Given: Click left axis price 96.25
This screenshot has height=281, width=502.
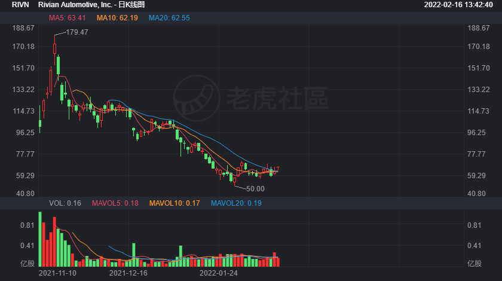Looking at the screenshot, I should pos(25,132).
